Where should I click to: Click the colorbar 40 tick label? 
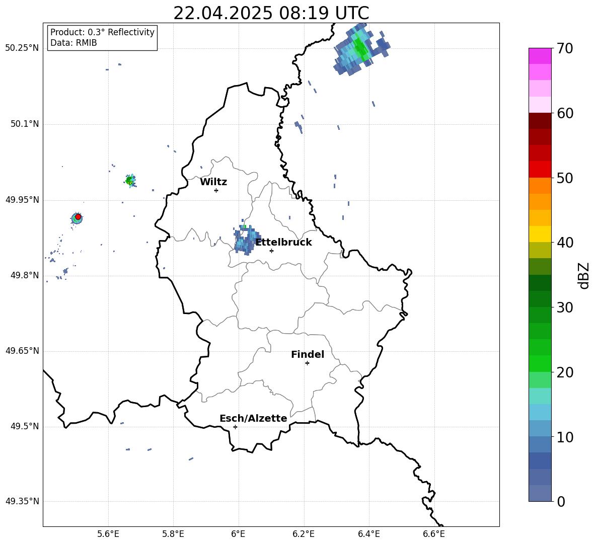coord(565,243)
